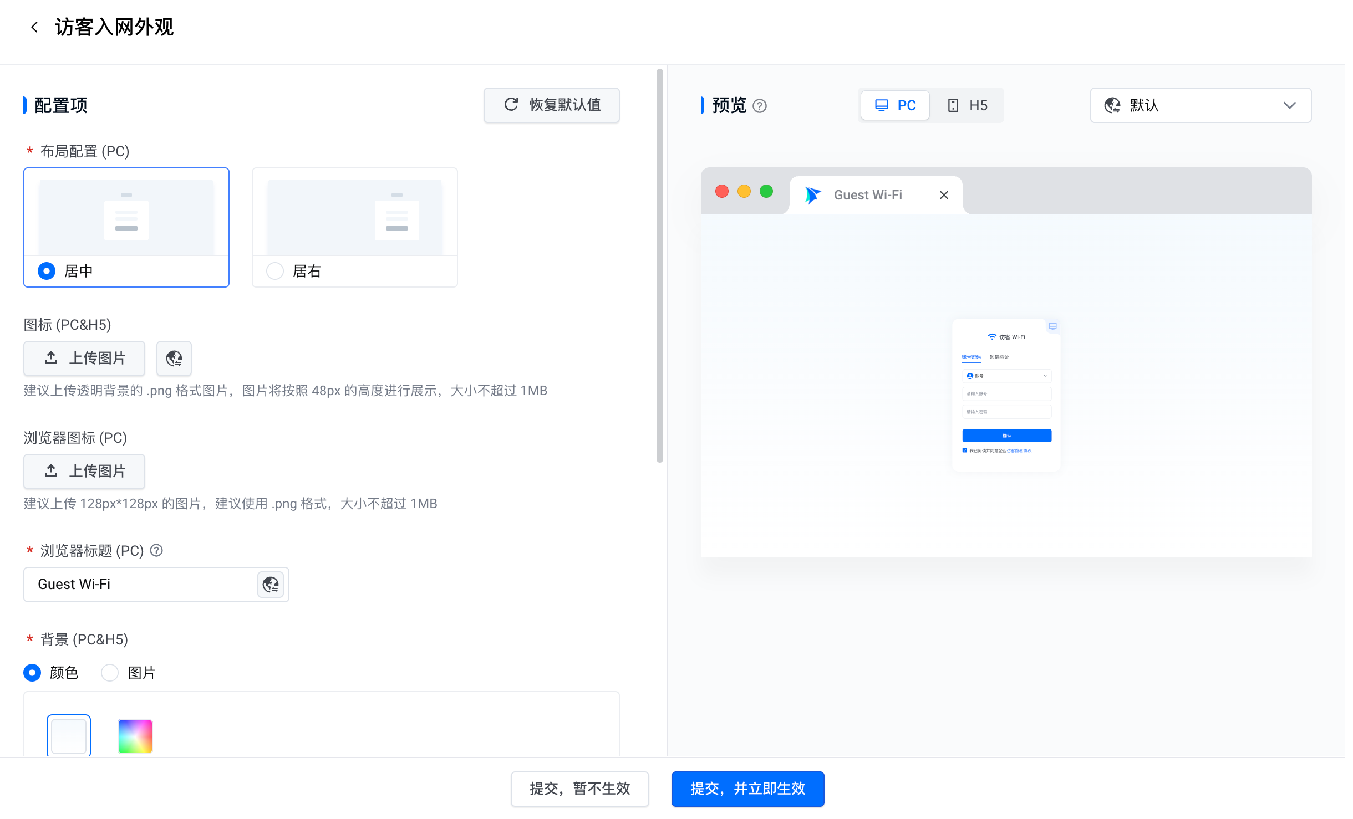Image resolution: width=1353 pixels, height=819 pixels.
Task: Click the monitor icon on preview login card
Action: pos(1052,326)
